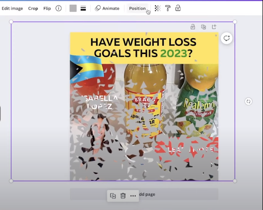Click the image Info icon
This screenshot has height=210, width=263.
(58, 8)
